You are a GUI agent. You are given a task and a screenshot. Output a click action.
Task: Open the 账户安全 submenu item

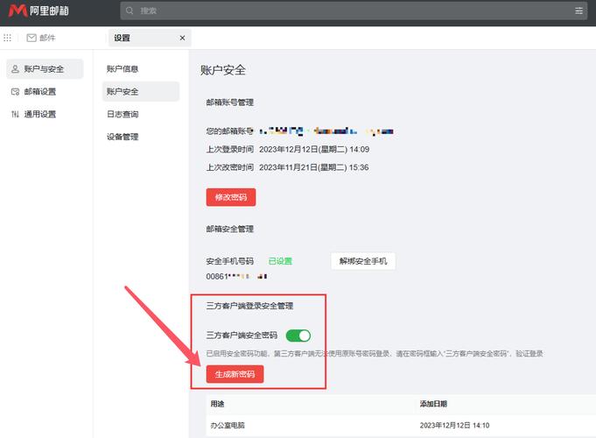coord(141,91)
